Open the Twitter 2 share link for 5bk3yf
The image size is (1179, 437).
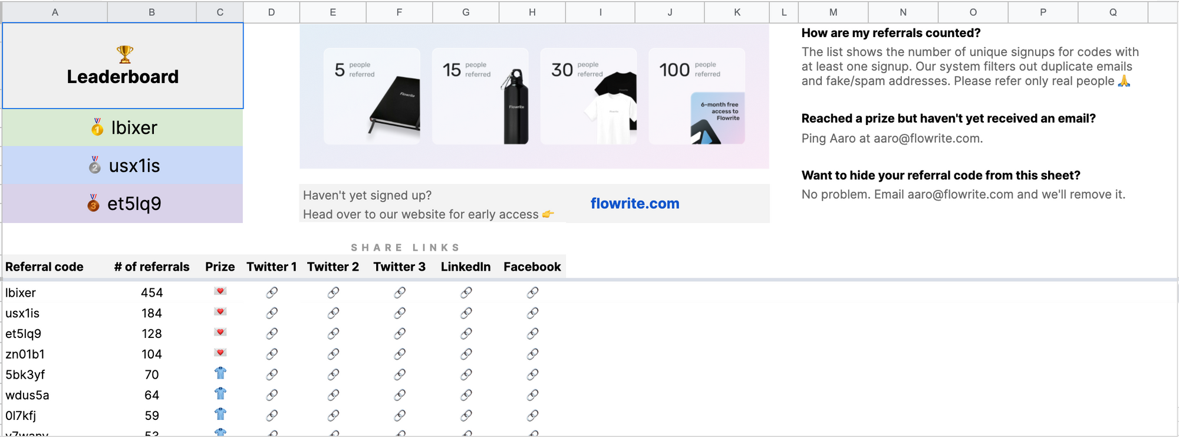(x=333, y=374)
